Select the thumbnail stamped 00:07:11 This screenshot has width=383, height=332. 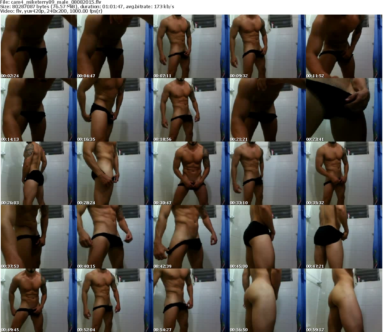191,46
